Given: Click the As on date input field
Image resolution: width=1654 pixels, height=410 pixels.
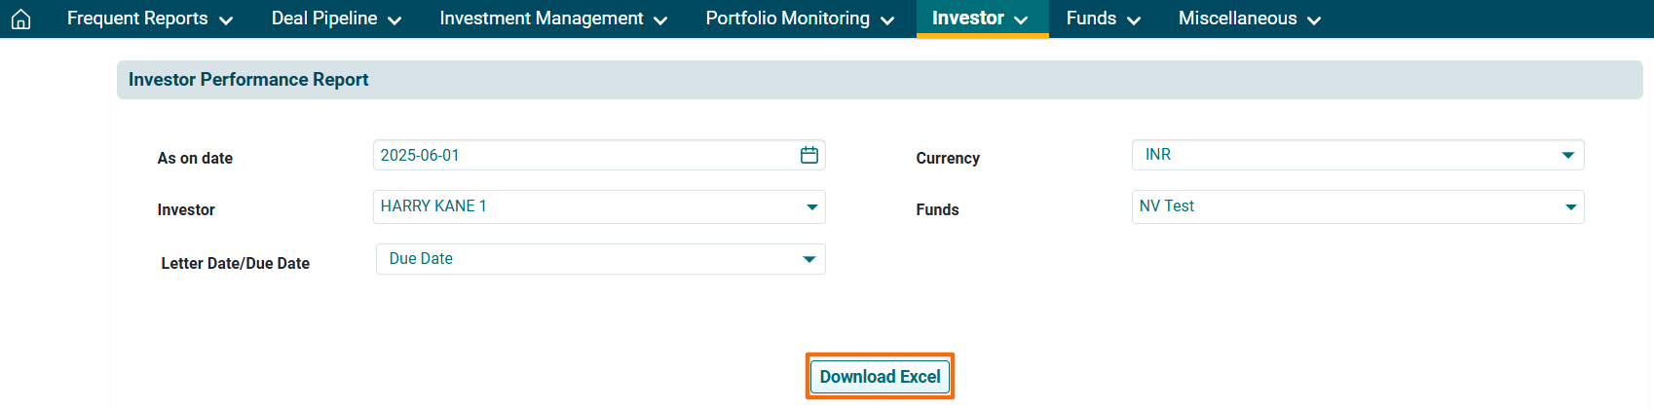Looking at the screenshot, I should (x=584, y=155).
